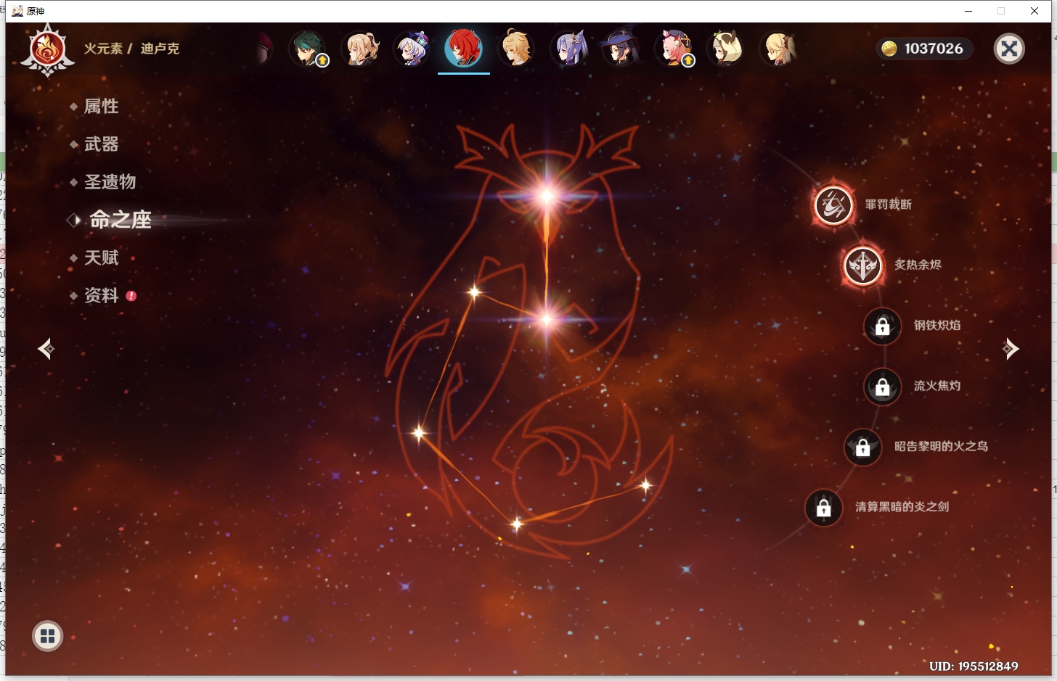Open the 天赋 talents page
Image resolution: width=1057 pixels, height=681 pixels.
pyautogui.click(x=101, y=257)
